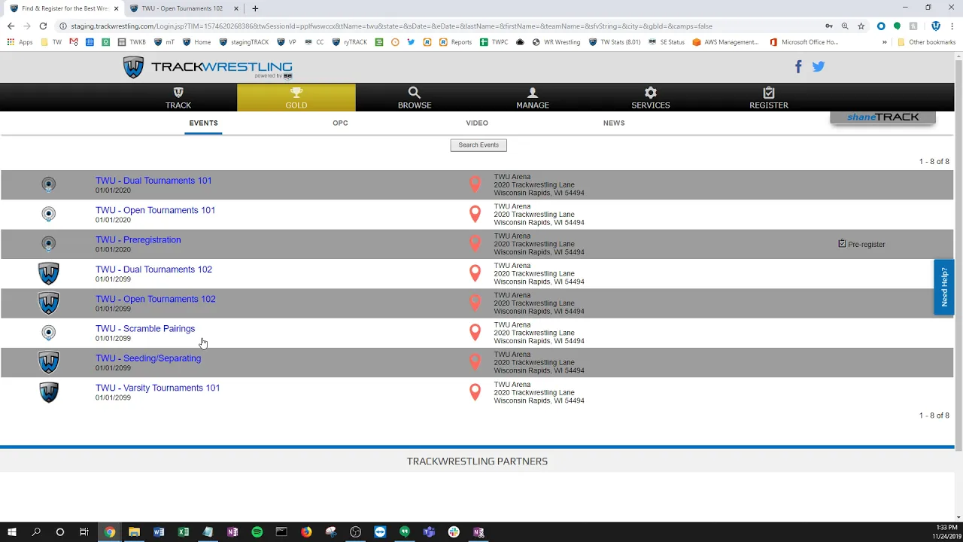Switch to the NEWS tab
The height and width of the screenshot is (542, 963).
coord(614,123)
